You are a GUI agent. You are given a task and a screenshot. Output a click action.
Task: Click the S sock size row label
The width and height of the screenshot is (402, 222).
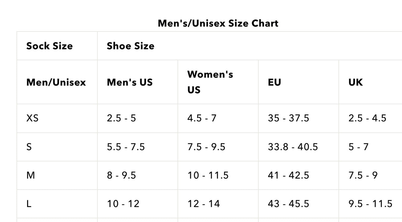coord(29,146)
